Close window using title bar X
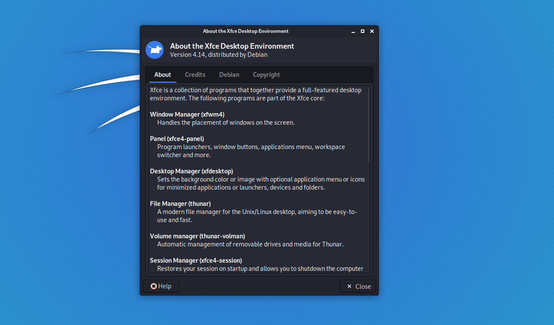 (372, 31)
